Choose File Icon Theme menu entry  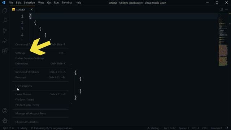40,100
